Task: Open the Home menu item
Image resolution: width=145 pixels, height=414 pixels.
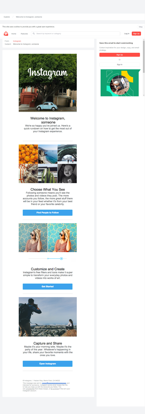Action: point(14,34)
